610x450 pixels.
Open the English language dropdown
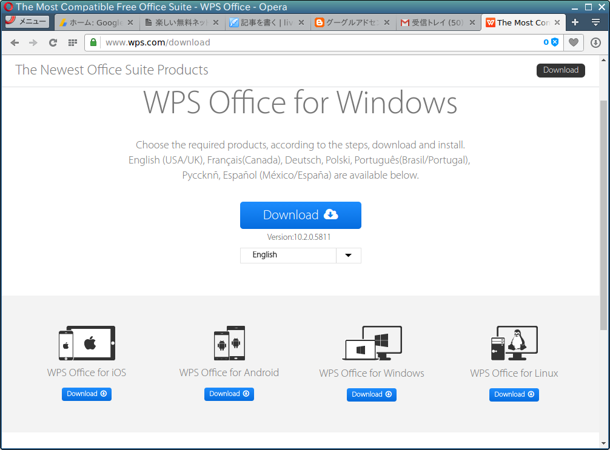pyautogui.click(x=300, y=256)
